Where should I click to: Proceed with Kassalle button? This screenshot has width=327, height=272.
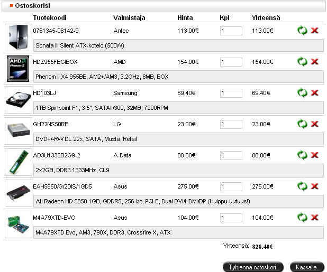pyautogui.click(x=306, y=267)
